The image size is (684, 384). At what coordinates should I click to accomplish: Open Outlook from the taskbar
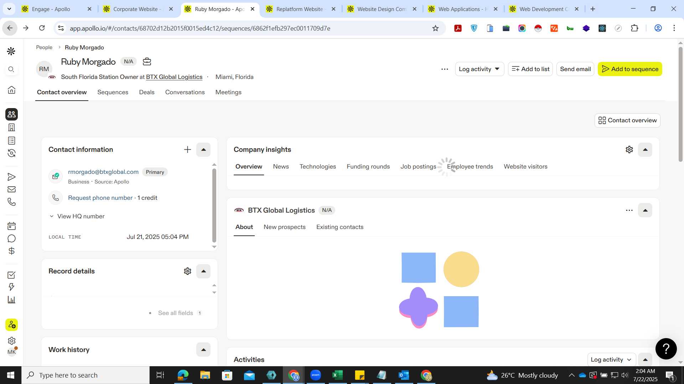coord(404,375)
